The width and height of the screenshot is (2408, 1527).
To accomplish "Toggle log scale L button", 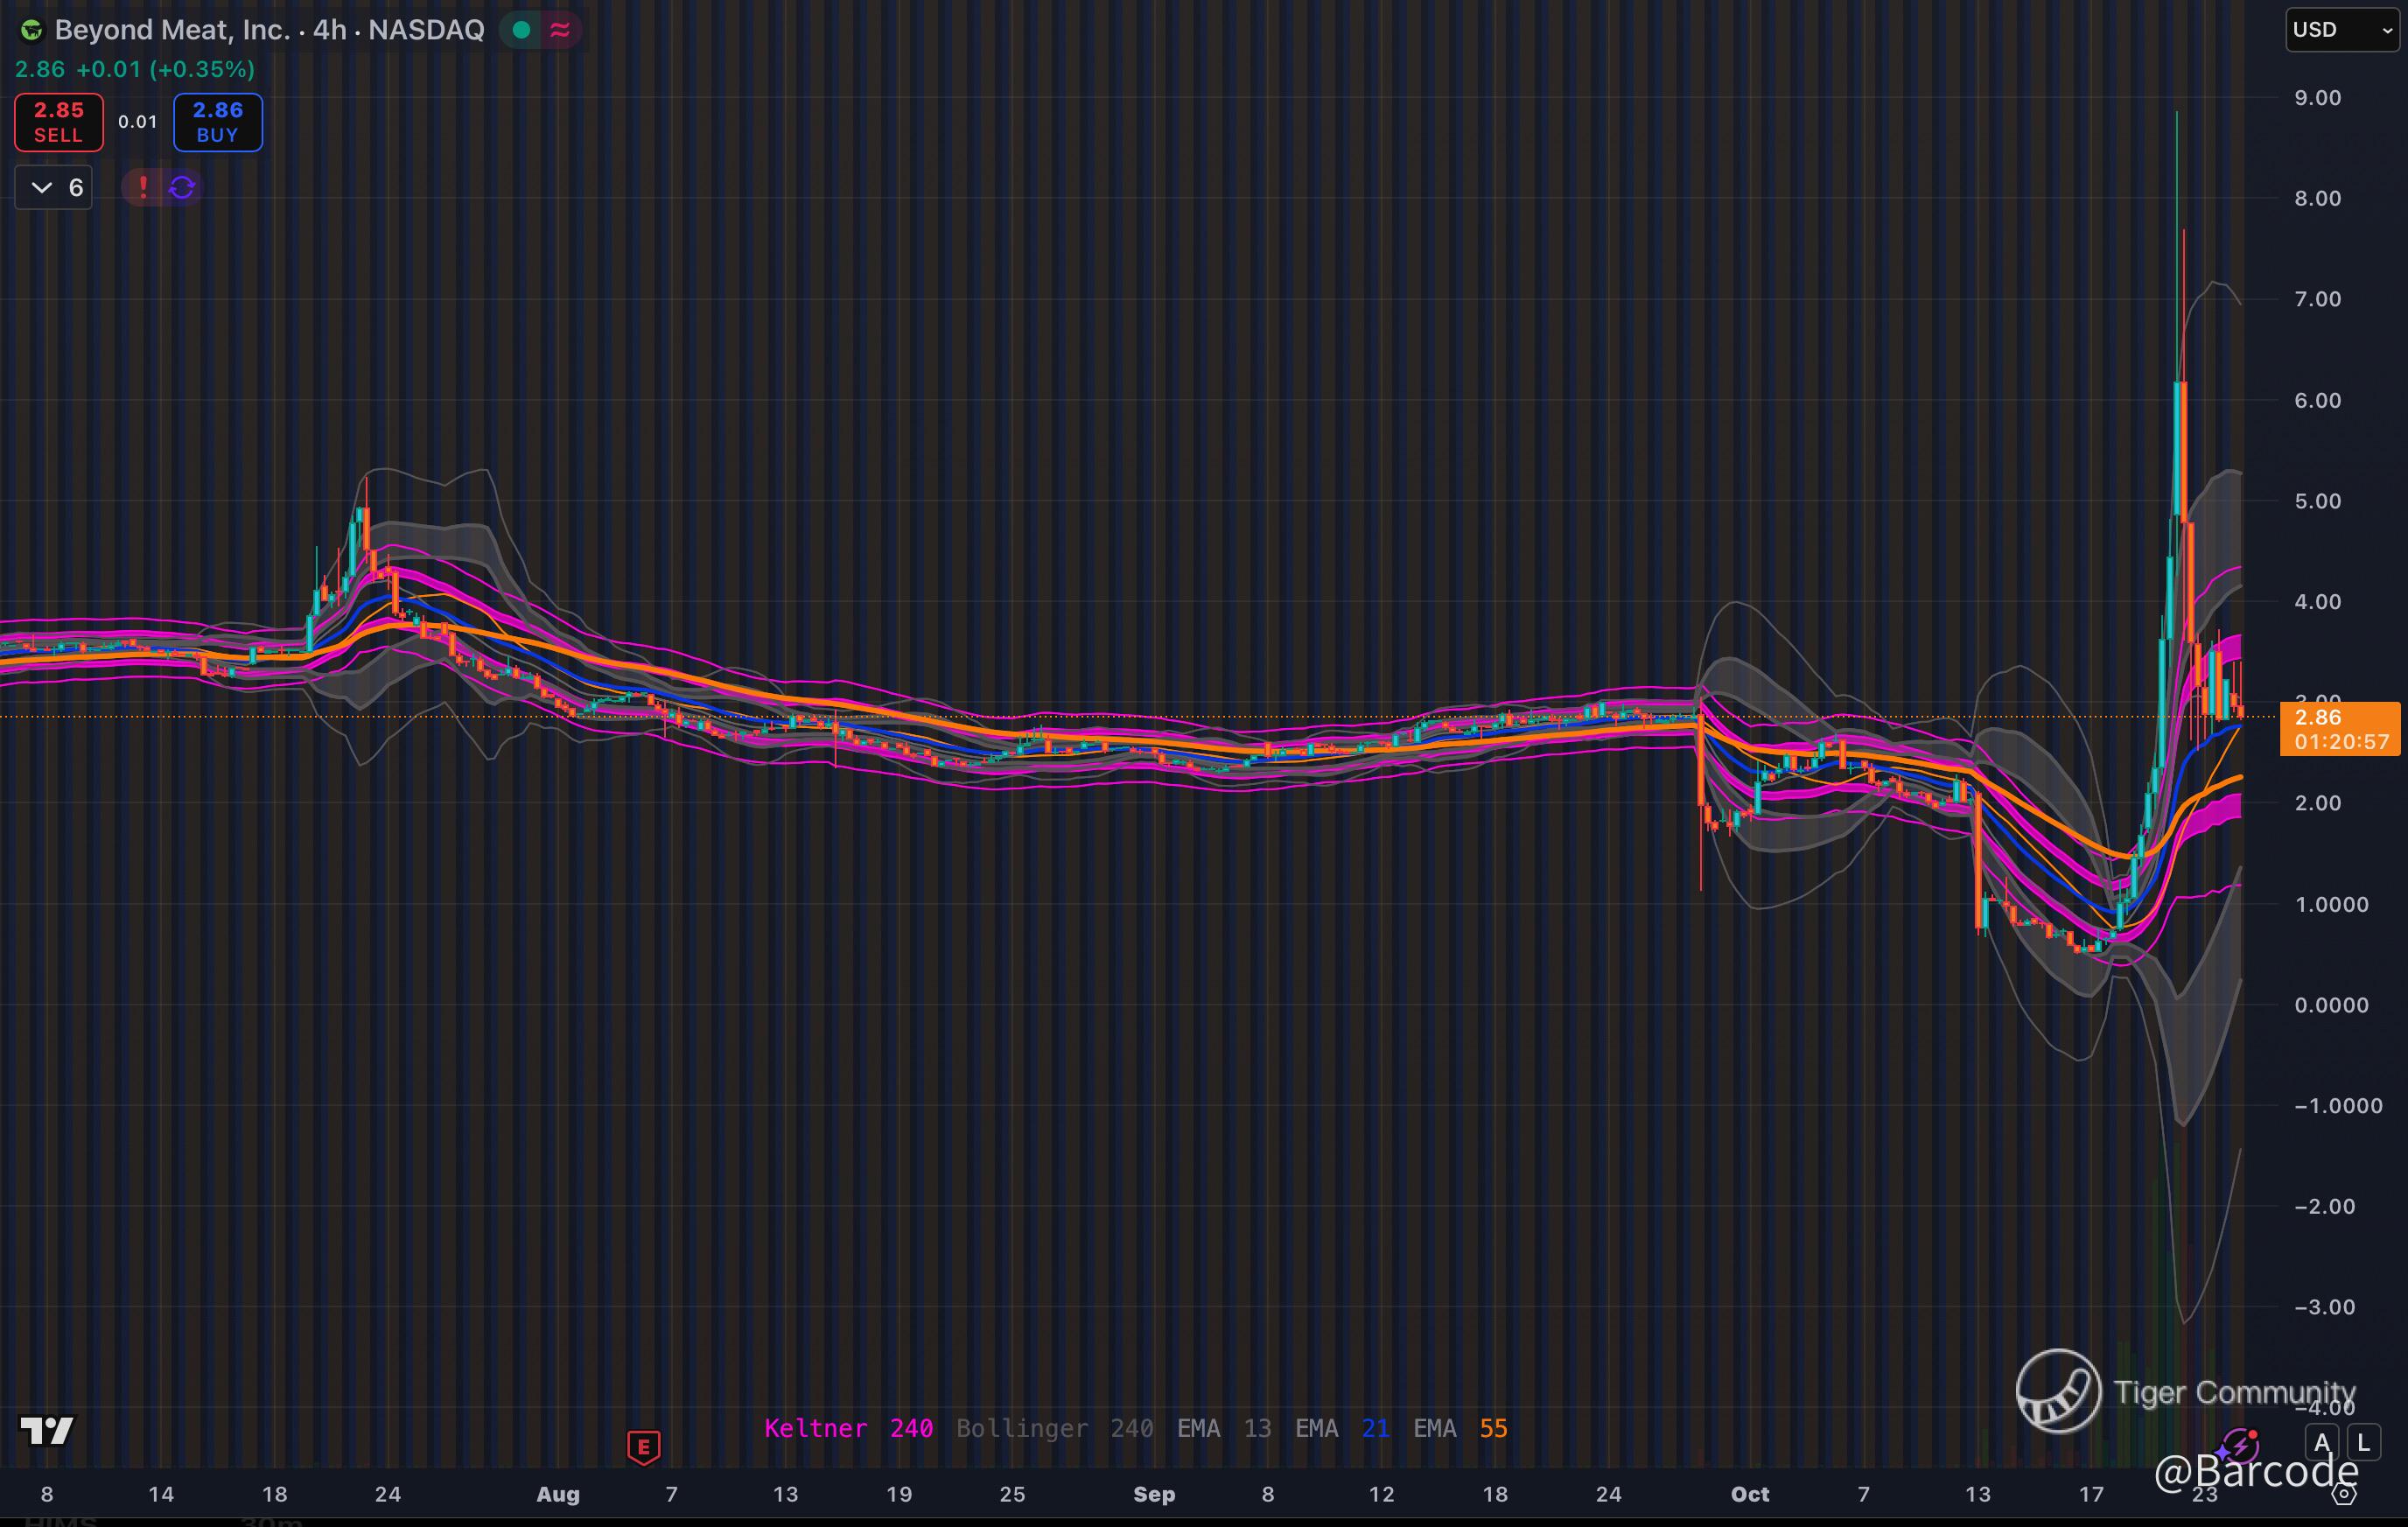I will [x=2363, y=1443].
